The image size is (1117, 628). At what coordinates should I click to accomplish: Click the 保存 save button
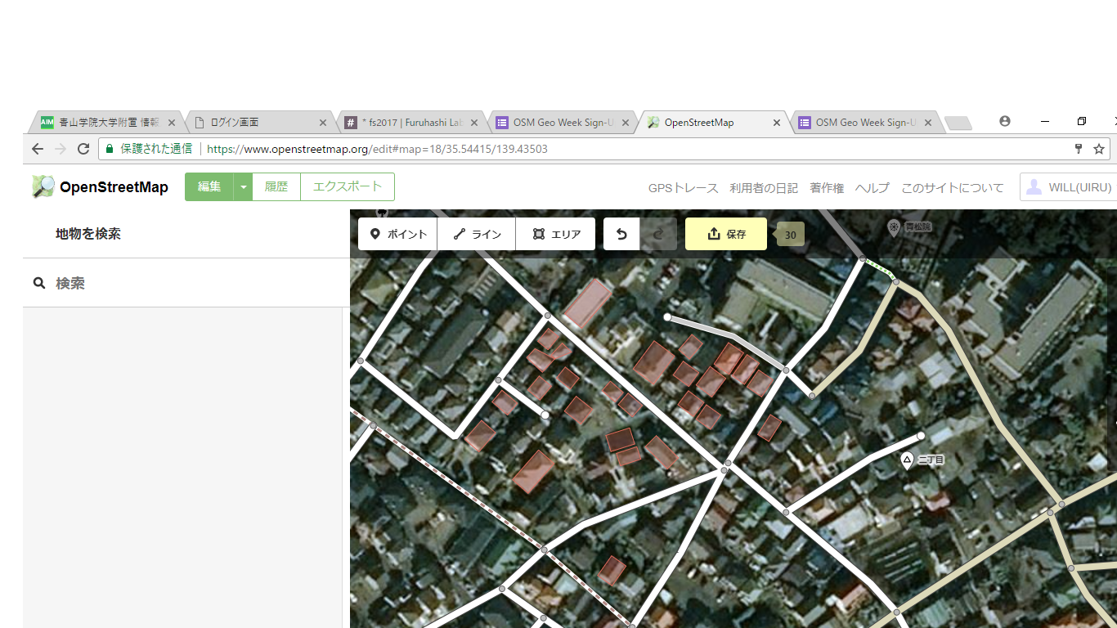(725, 234)
